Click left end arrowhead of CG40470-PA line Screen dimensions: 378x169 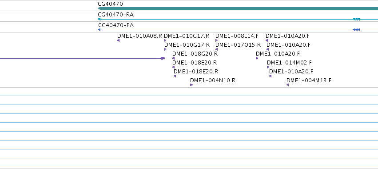pyautogui.click(x=99, y=30)
